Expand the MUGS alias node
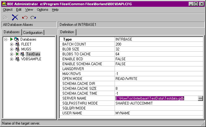 [x=12, y=49]
